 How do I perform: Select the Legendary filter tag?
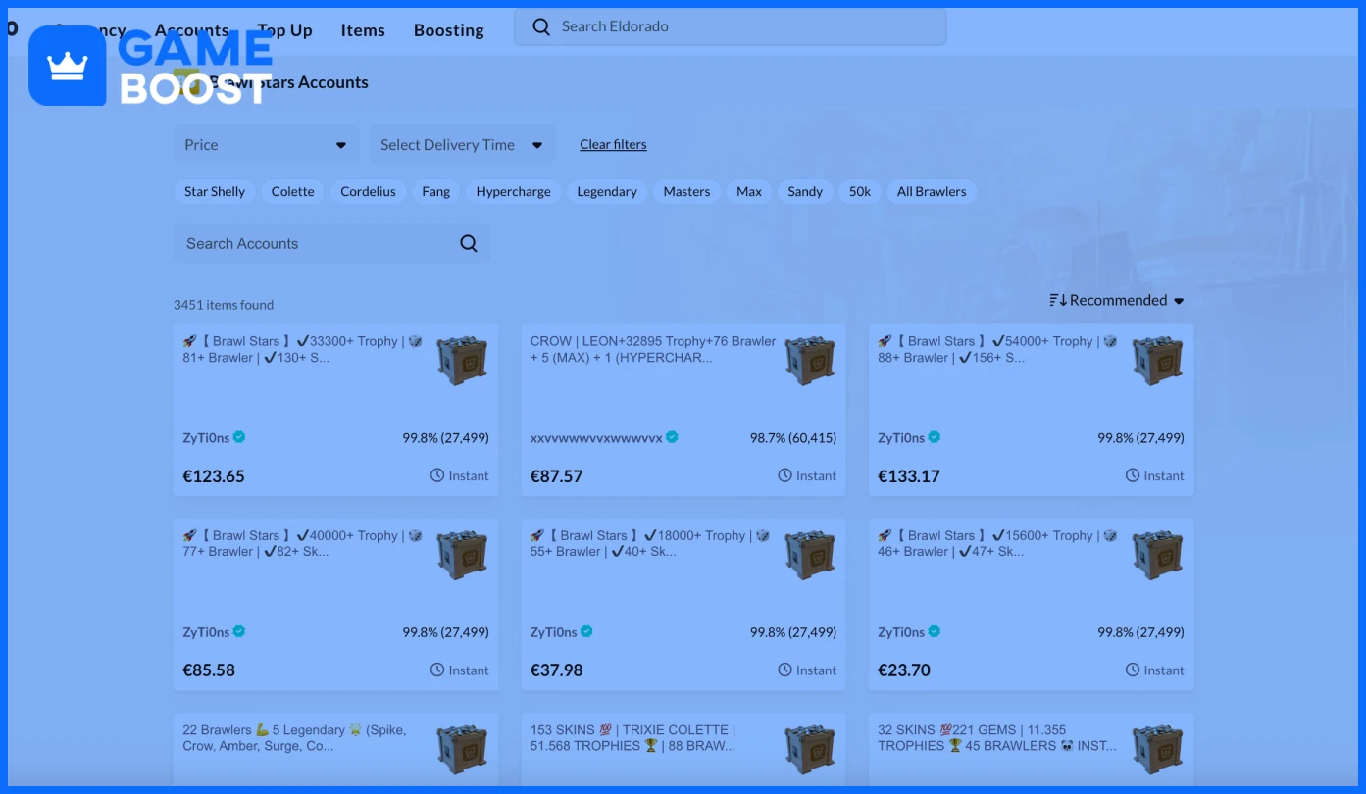click(x=607, y=191)
